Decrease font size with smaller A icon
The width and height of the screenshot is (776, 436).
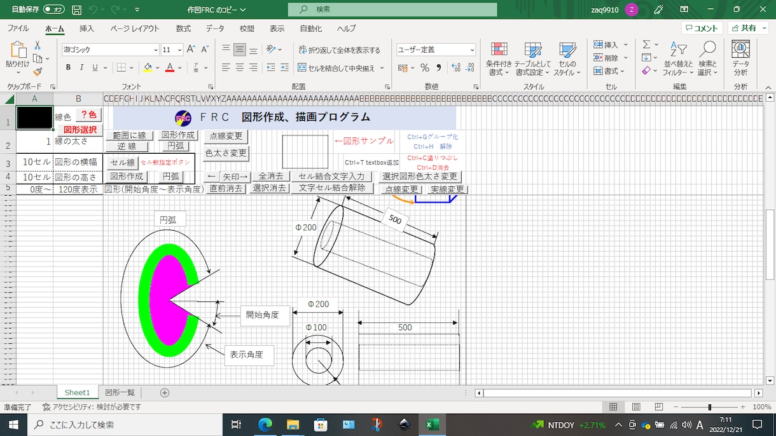[205, 50]
